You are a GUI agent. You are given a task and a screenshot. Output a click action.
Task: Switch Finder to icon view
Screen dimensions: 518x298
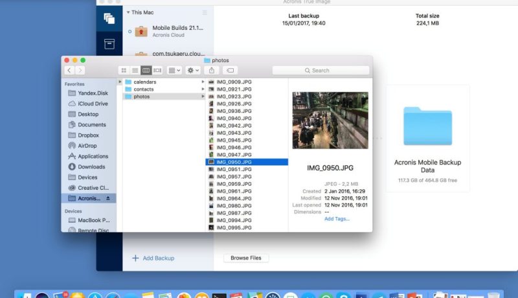(x=124, y=71)
